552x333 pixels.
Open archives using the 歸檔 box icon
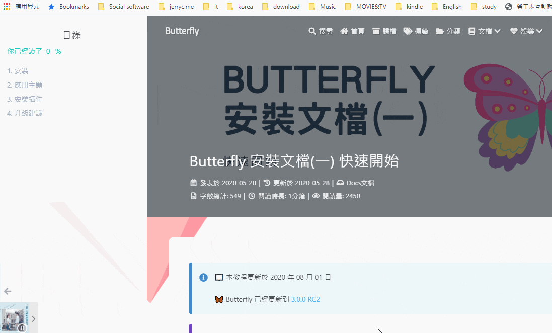point(376,31)
